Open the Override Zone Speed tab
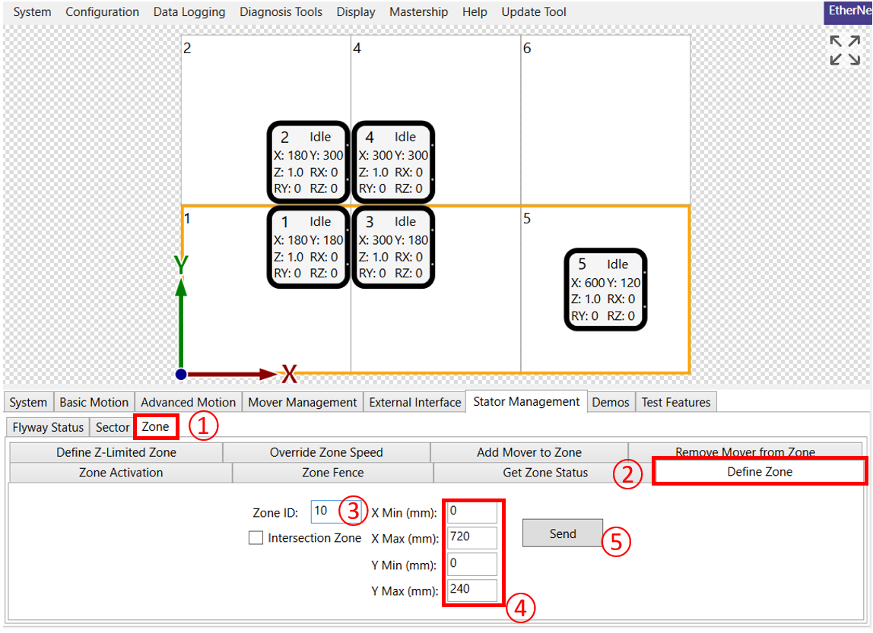873x633 pixels. 326,452
